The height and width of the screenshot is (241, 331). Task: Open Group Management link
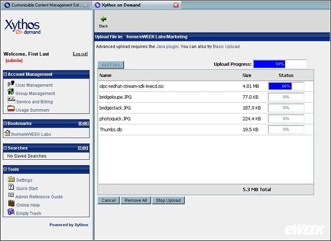[35, 93]
